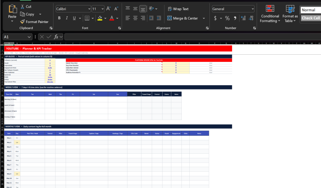Apply the red font color A

(x=112, y=18)
